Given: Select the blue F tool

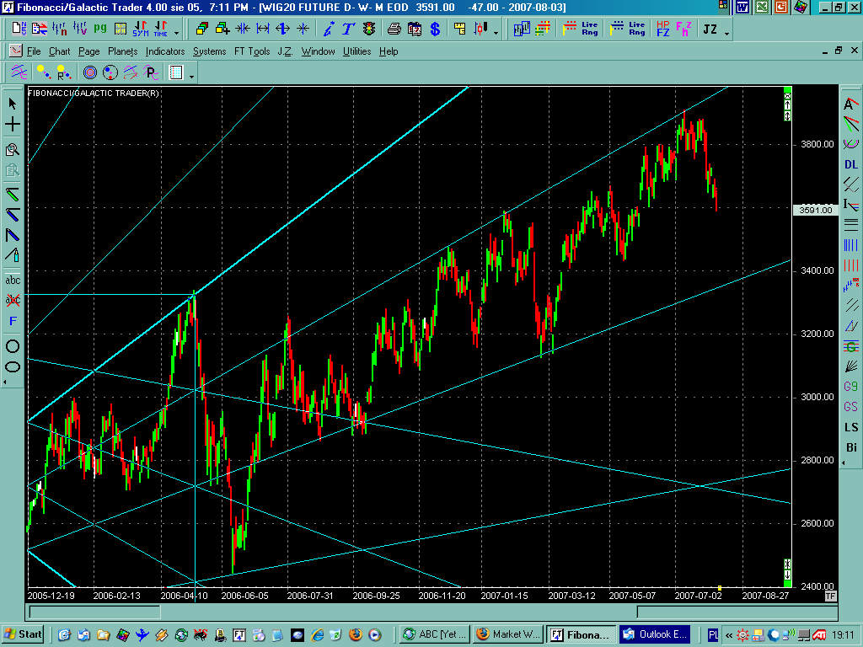Looking at the screenshot, I should pyautogui.click(x=13, y=321).
